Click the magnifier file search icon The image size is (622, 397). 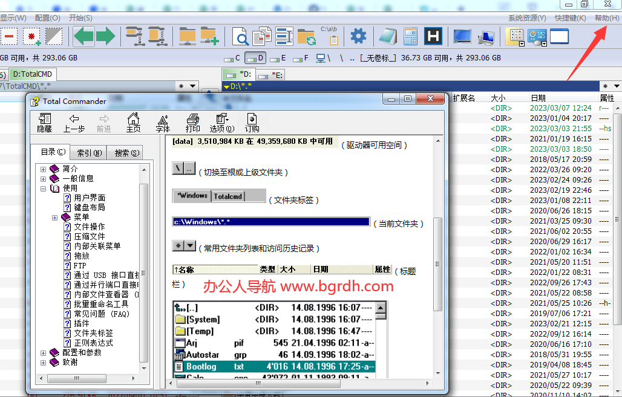[240, 37]
